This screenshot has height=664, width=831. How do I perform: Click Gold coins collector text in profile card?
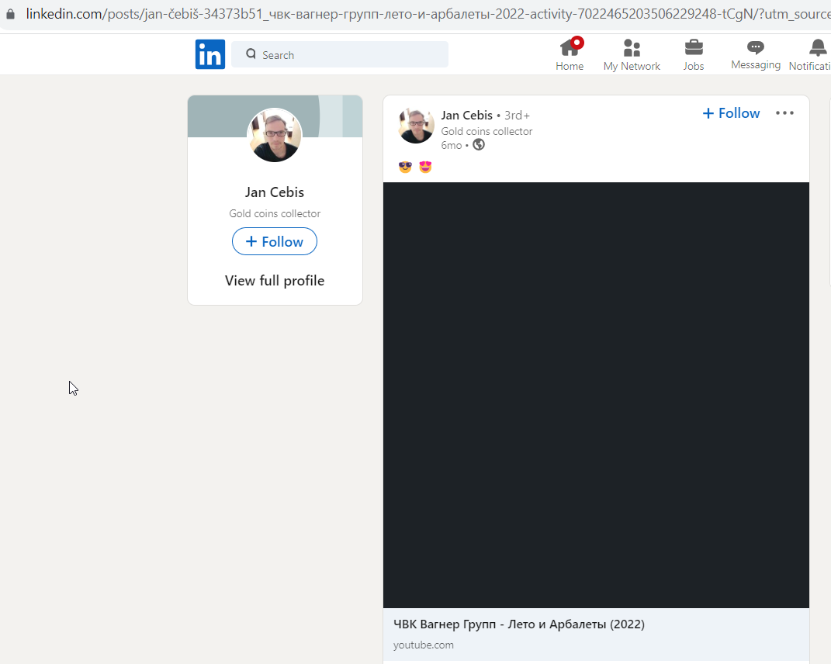click(x=275, y=213)
